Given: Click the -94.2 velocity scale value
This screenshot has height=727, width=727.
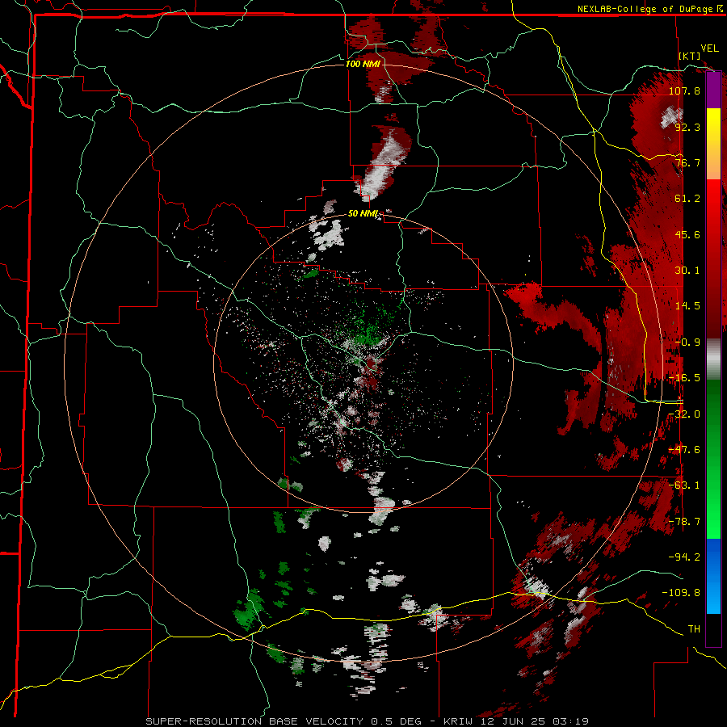Looking at the screenshot, I should tap(684, 557).
